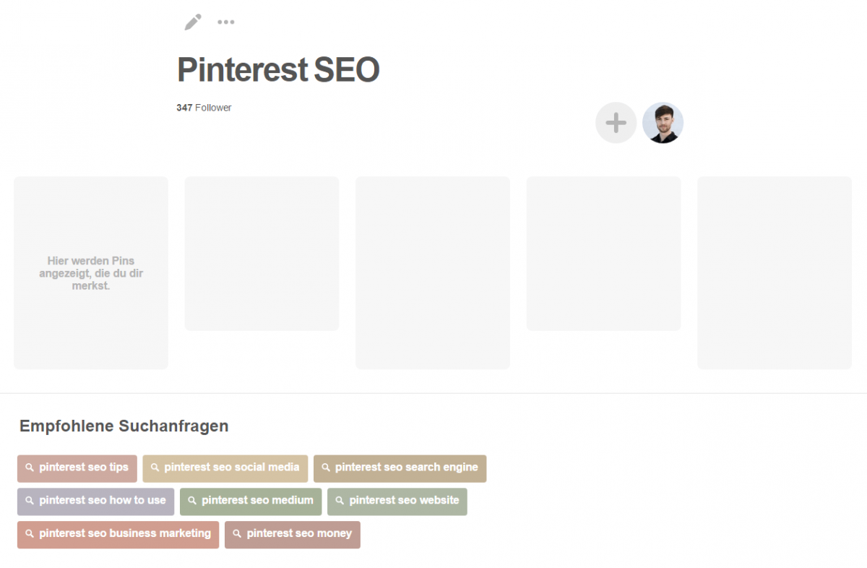Click the search icon on 'pinterest seo website'
This screenshot has width=867, height=568.
pyautogui.click(x=340, y=501)
